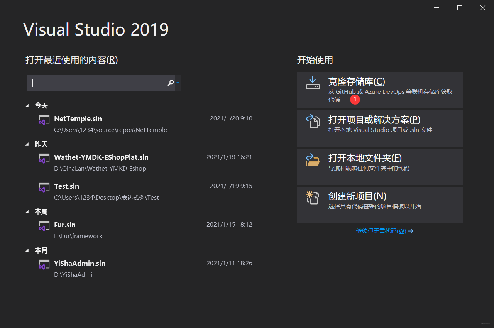
Task: Open recent solution Wathet-YMDK-EShopPlat.sln
Action: (101, 157)
